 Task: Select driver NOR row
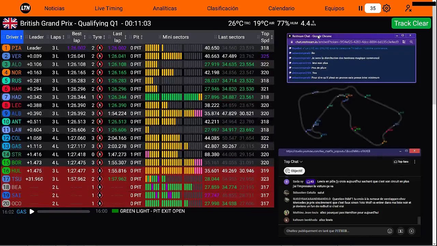coord(137,72)
